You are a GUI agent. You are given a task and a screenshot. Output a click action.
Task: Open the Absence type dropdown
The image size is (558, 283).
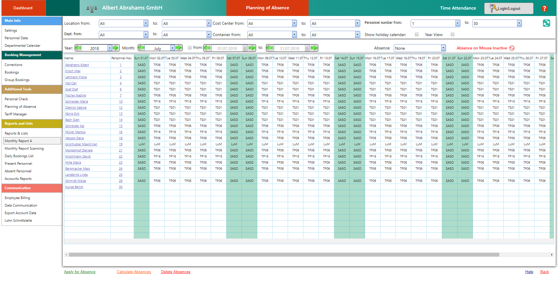click(x=443, y=48)
